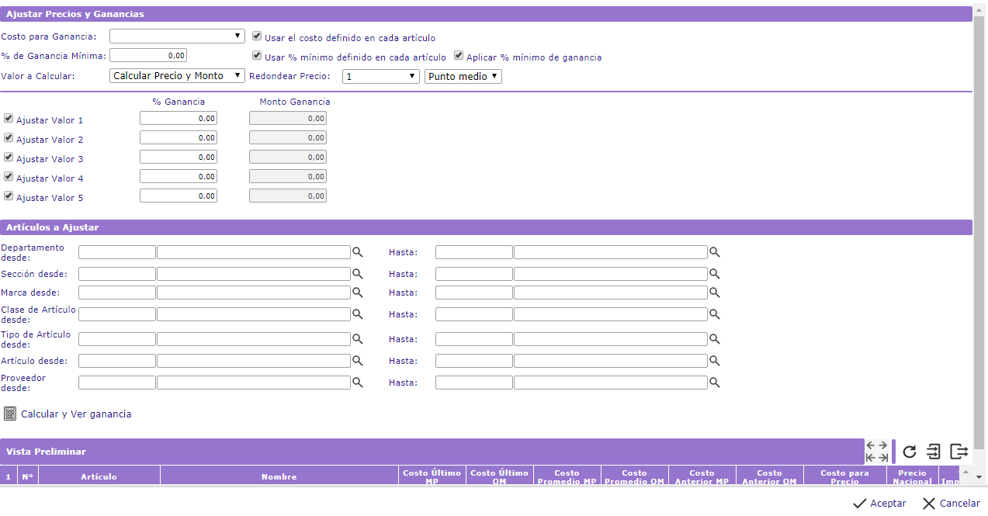988x516 pixels.
Task: Click the Nombre column header
Action: (279, 476)
